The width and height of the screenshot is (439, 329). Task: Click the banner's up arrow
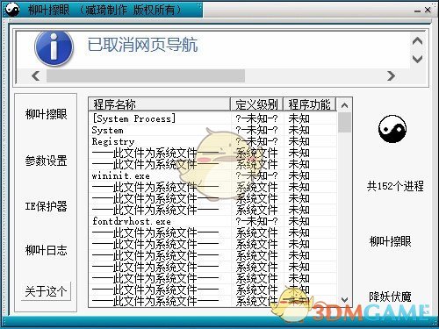417,41
